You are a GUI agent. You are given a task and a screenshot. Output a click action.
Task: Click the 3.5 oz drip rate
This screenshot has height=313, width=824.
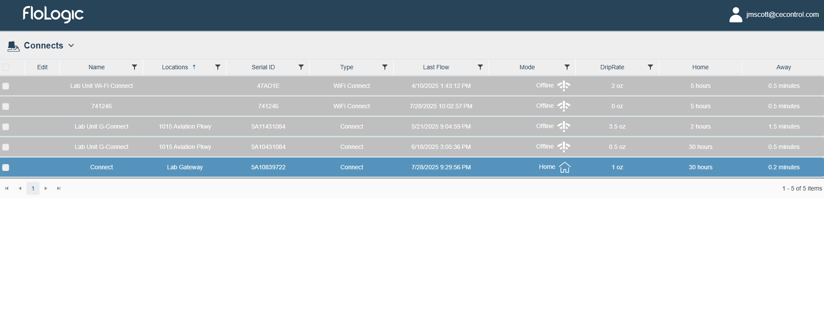pos(617,126)
